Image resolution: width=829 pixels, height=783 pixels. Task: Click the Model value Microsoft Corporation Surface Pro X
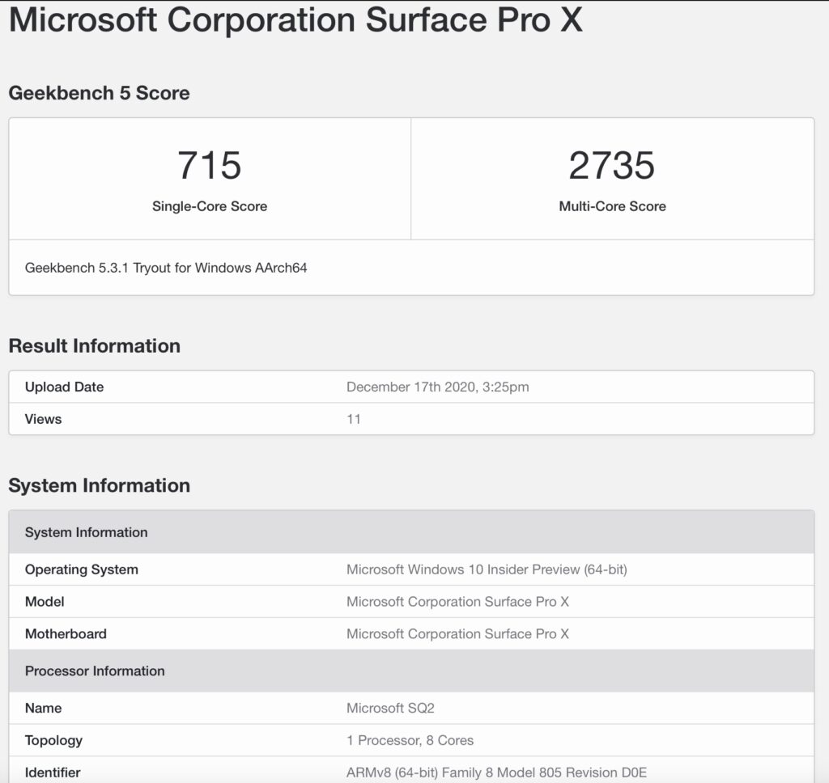pos(458,602)
